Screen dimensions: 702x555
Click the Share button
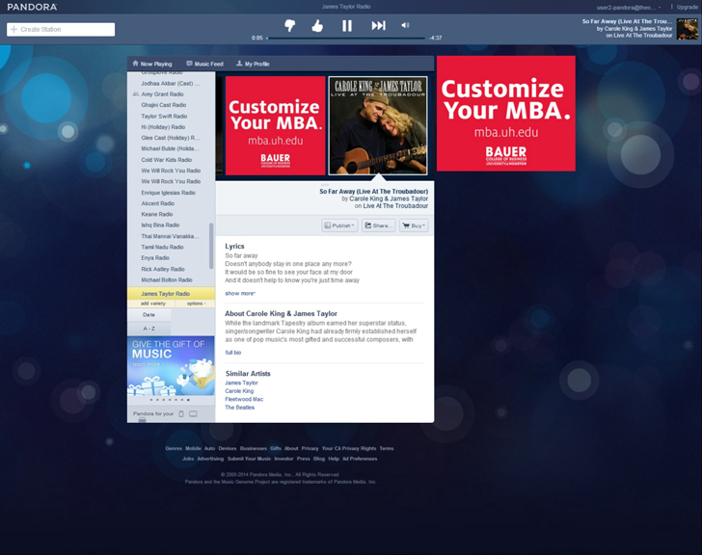pyautogui.click(x=379, y=225)
